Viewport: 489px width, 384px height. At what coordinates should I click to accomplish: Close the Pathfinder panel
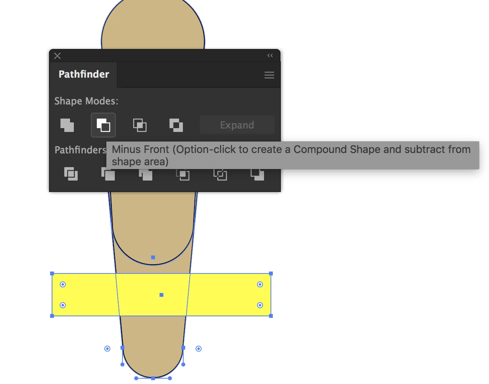[x=57, y=56]
